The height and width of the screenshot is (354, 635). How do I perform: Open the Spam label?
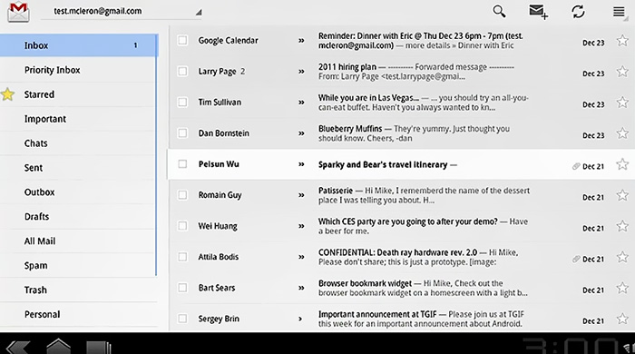pos(79,266)
